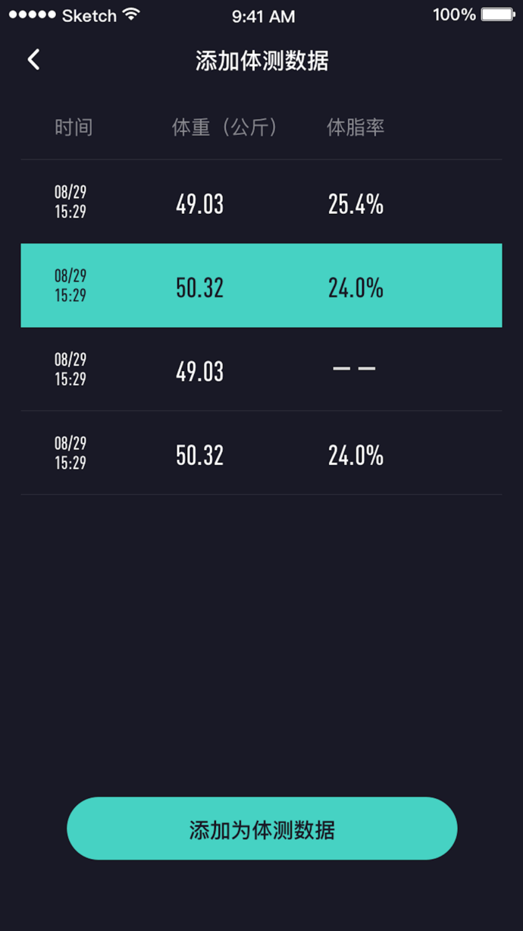Tap the battery icon in status bar

click(497, 15)
